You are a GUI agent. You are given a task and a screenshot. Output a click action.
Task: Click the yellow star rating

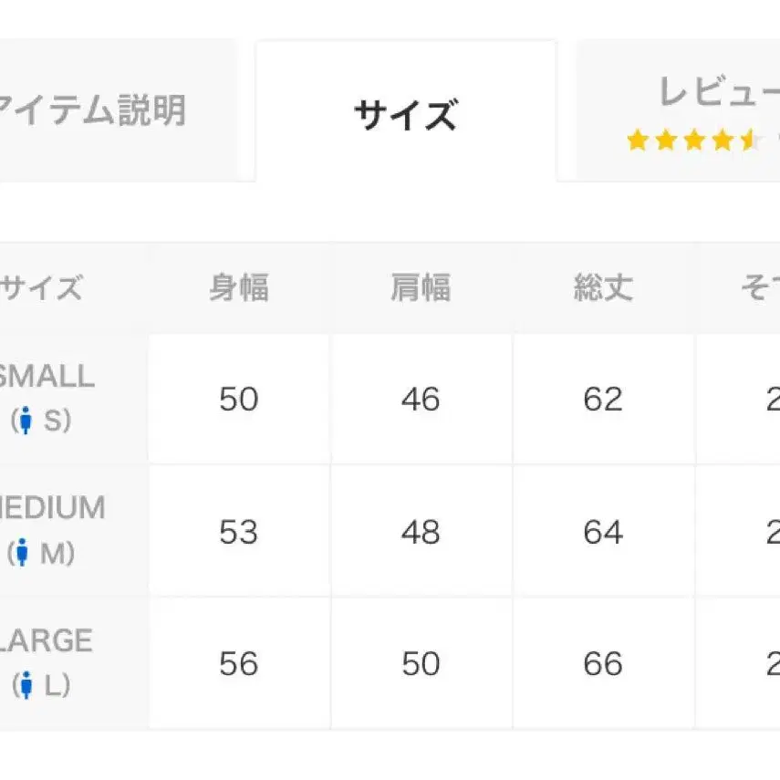tap(694, 140)
